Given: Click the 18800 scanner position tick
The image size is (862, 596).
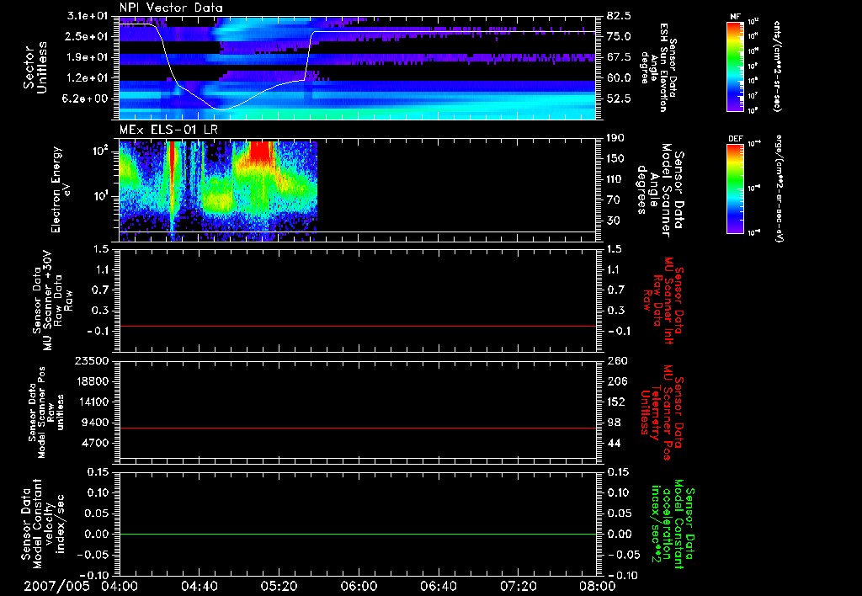Looking at the screenshot, I should (x=94, y=381).
